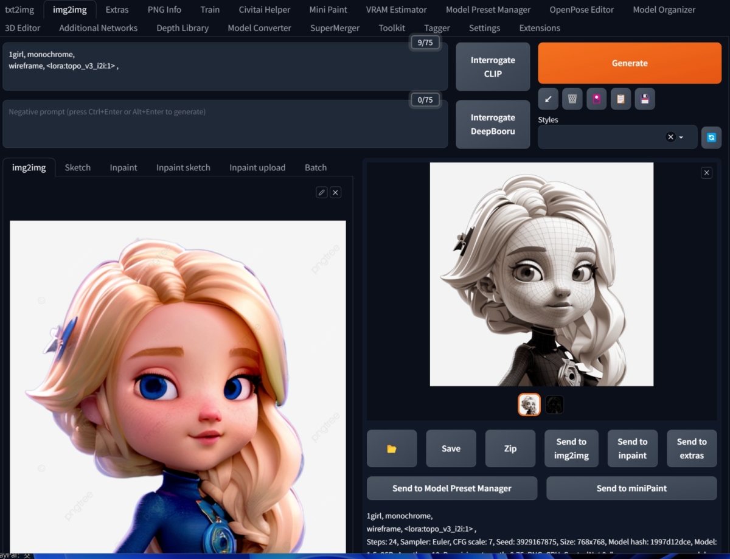Open output folder with the folder icon

tap(392, 449)
